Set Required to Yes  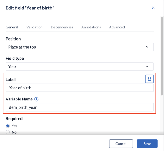(8, 126)
